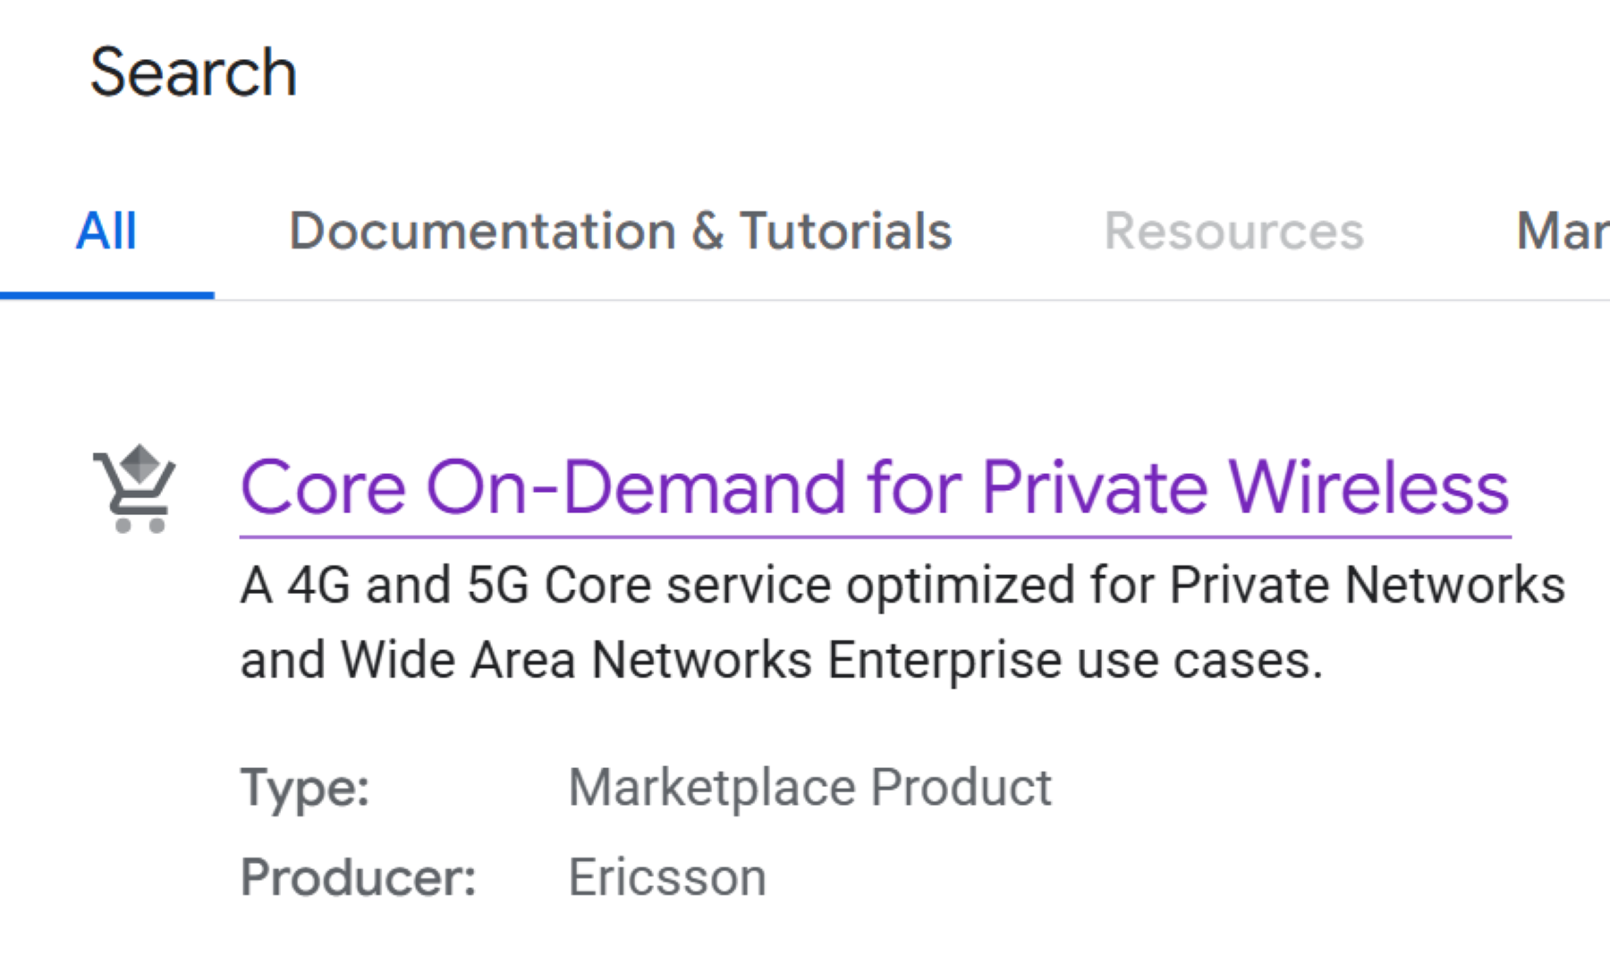Click the Ericsson producer name

click(x=666, y=876)
